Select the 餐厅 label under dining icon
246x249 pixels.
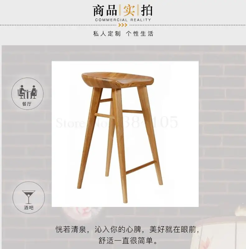[27, 104]
